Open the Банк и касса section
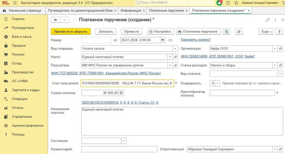The width and height of the screenshot is (285, 154). (21, 37)
